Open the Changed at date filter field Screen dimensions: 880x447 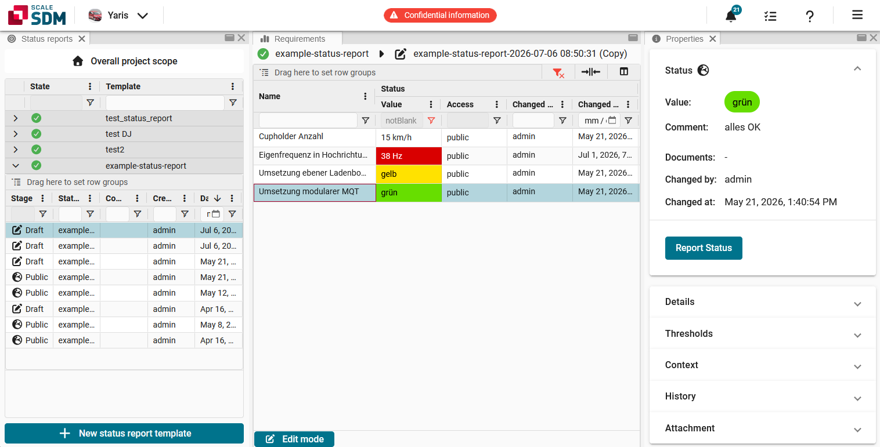tap(599, 121)
